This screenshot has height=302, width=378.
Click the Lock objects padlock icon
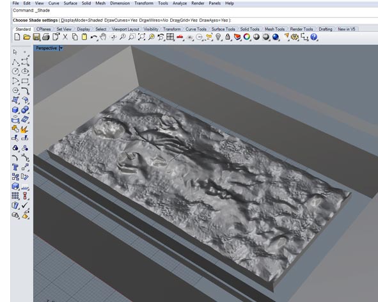228,37
